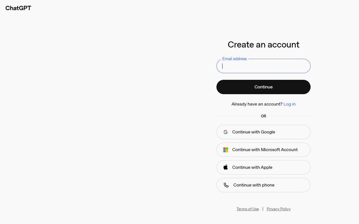Screen dimensions: 359x224
Task: Click the Google logo icon
Action: [x=225, y=132]
